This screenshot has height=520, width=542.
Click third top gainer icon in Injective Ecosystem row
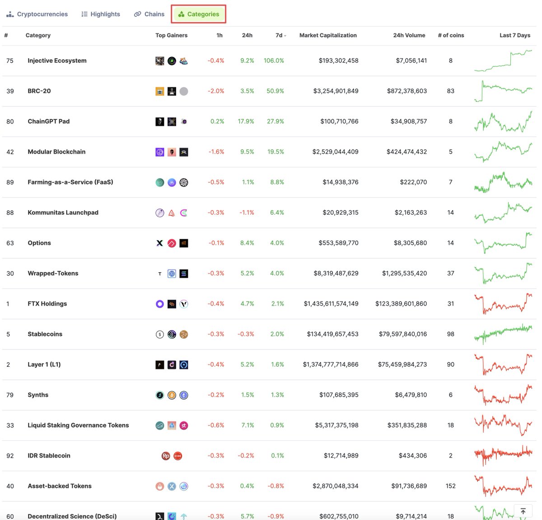pos(184,61)
